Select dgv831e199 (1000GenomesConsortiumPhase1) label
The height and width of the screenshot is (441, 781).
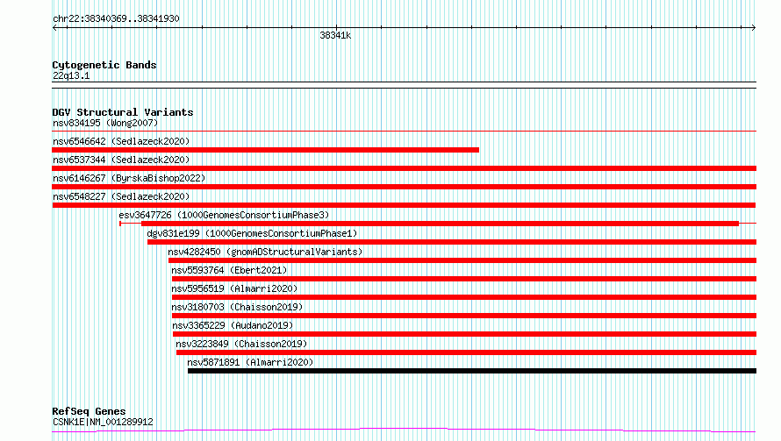point(252,233)
